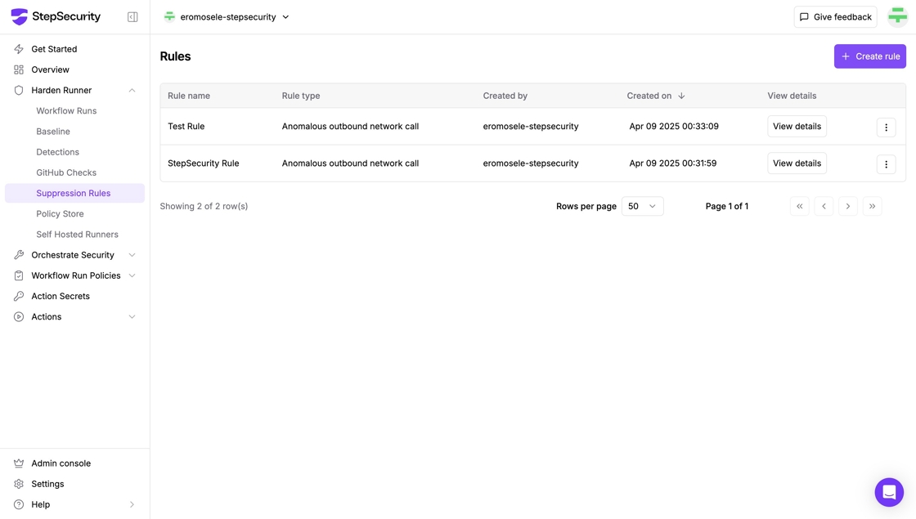Click the Create rule button

[869, 56]
